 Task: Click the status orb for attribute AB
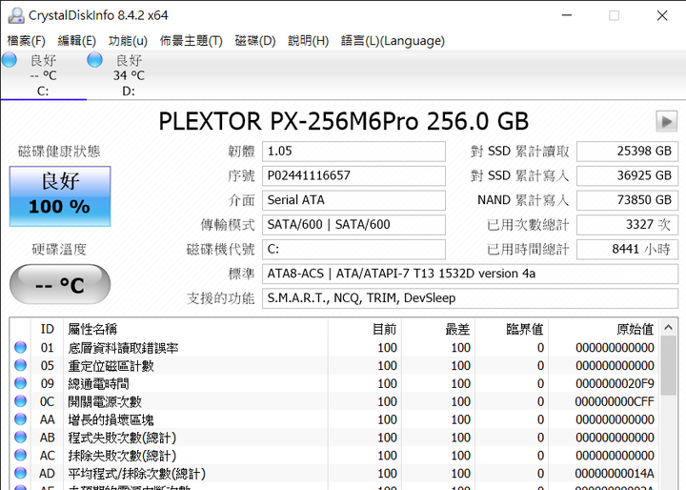[x=20, y=437]
